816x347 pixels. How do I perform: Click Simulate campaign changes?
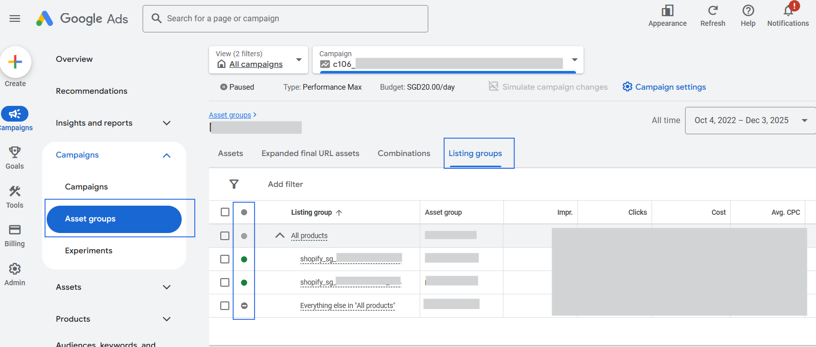click(x=555, y=87)
